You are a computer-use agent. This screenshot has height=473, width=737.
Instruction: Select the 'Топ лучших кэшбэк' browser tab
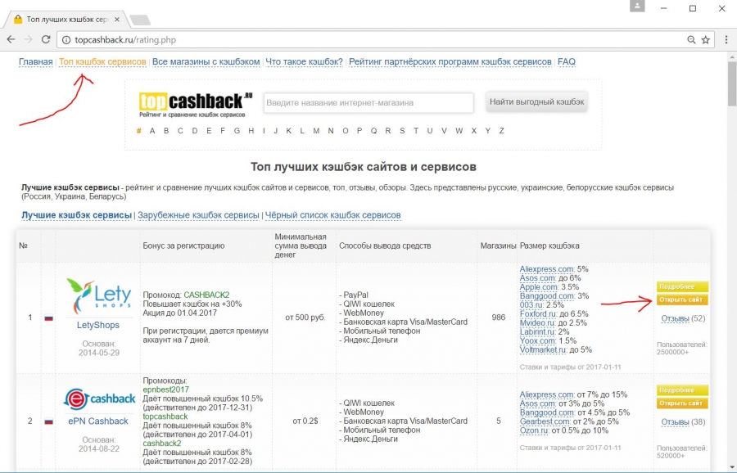pyautogui.click(x=67, y=20)
